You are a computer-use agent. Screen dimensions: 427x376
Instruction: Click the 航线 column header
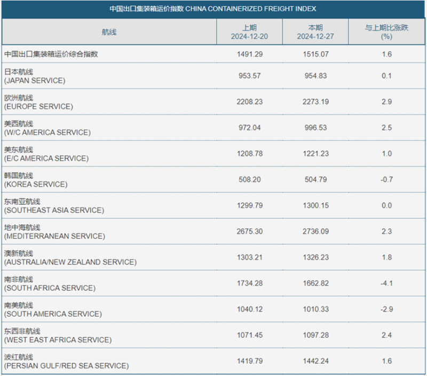[x=109, y=32]
